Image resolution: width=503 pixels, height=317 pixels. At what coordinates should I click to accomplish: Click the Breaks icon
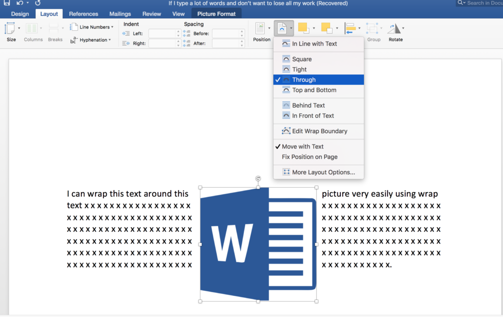point(54,28)
